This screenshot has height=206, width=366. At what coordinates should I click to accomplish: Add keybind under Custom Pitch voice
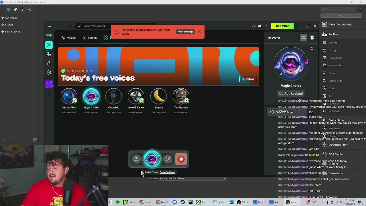click(69, 112)
